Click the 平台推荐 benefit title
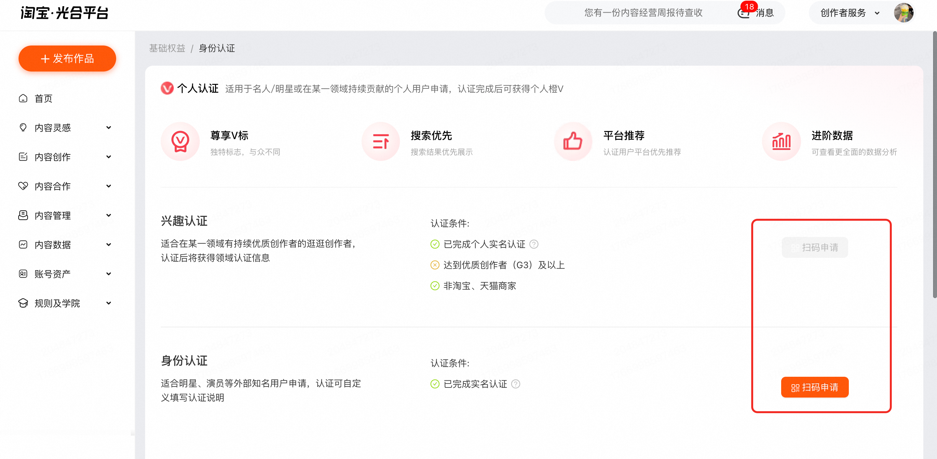 tap(623, 136)
